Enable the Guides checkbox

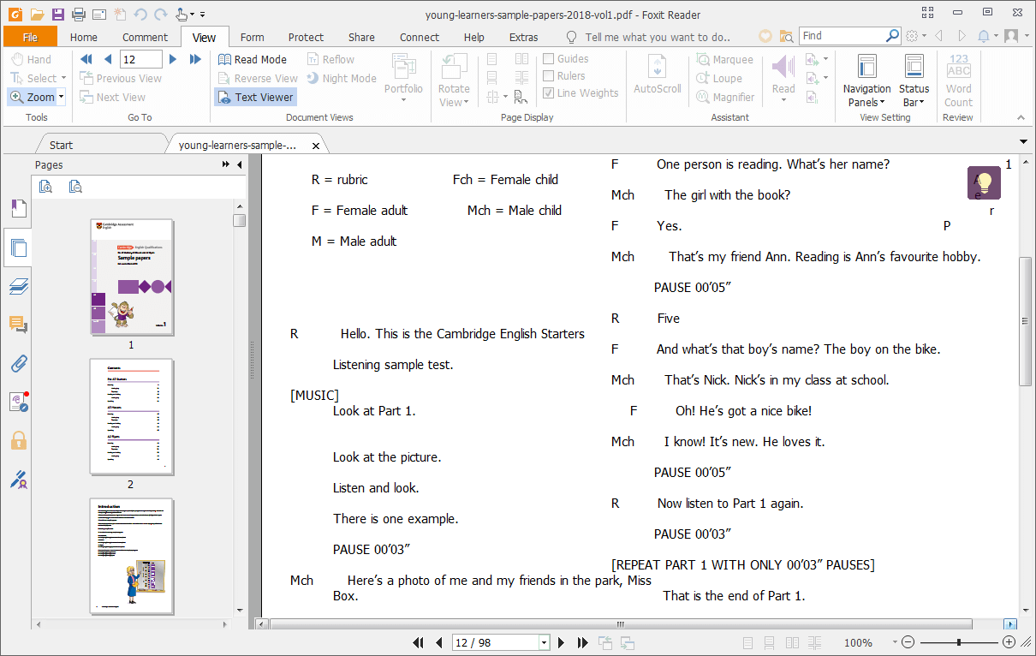[x=549, y=59]
